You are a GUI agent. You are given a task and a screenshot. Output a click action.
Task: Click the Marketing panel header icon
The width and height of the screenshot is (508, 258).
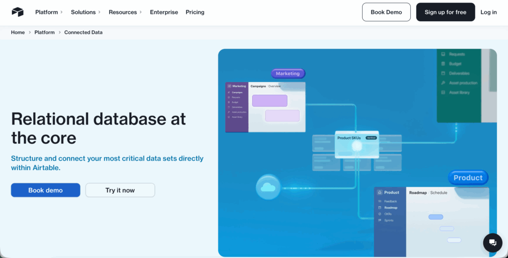tap(229, 86)
